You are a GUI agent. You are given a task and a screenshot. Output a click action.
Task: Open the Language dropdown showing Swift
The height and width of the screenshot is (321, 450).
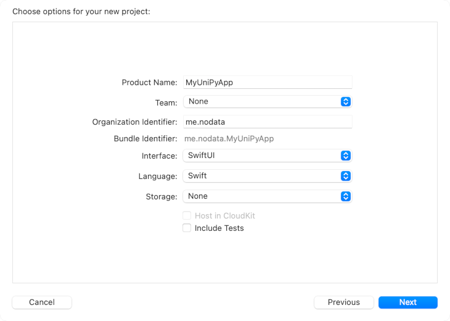pos(262,176)
